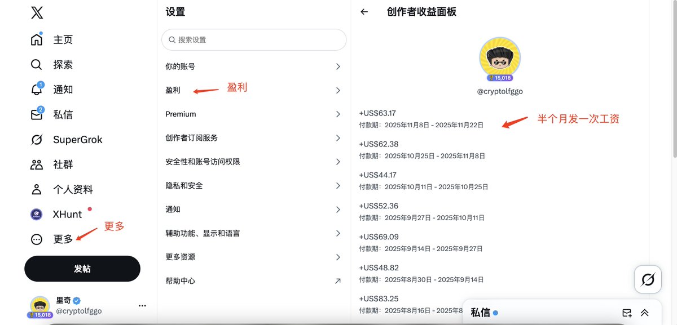Go to 探索 label in sidebar
This screenshot has width=677, height=325.
pyautogui.click(x=63, y=65)
